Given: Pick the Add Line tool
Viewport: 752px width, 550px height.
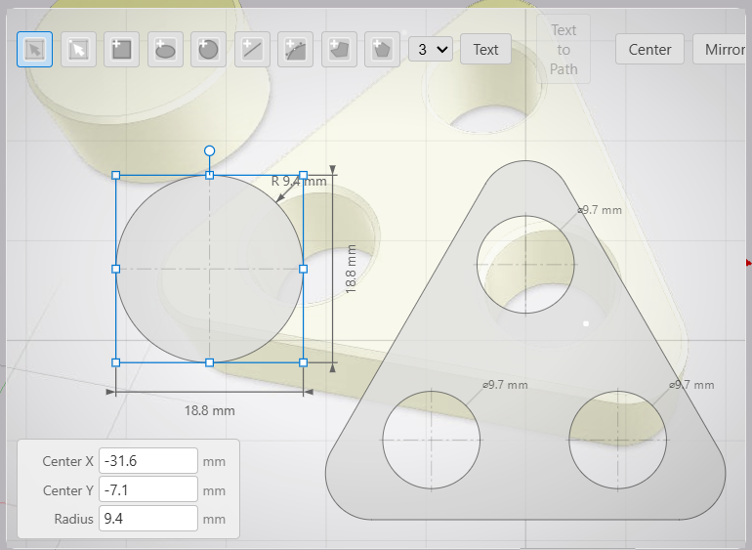Looking at the screenshot, I should pos(252,50).
